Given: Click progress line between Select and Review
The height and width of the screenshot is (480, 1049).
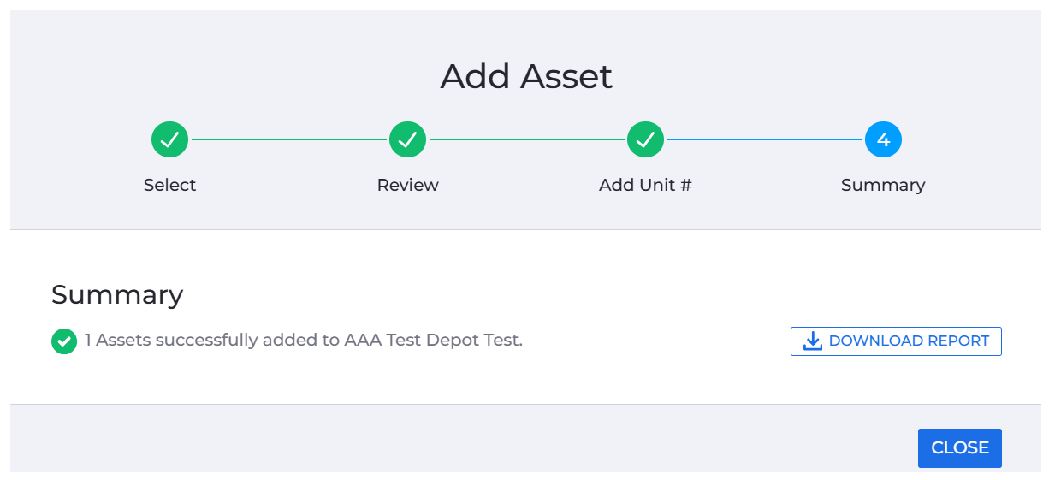Looking at the screenshot, I should (x=289, y=139).
